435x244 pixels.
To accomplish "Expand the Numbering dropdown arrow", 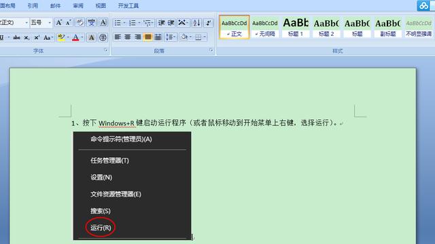I will 139,23.
